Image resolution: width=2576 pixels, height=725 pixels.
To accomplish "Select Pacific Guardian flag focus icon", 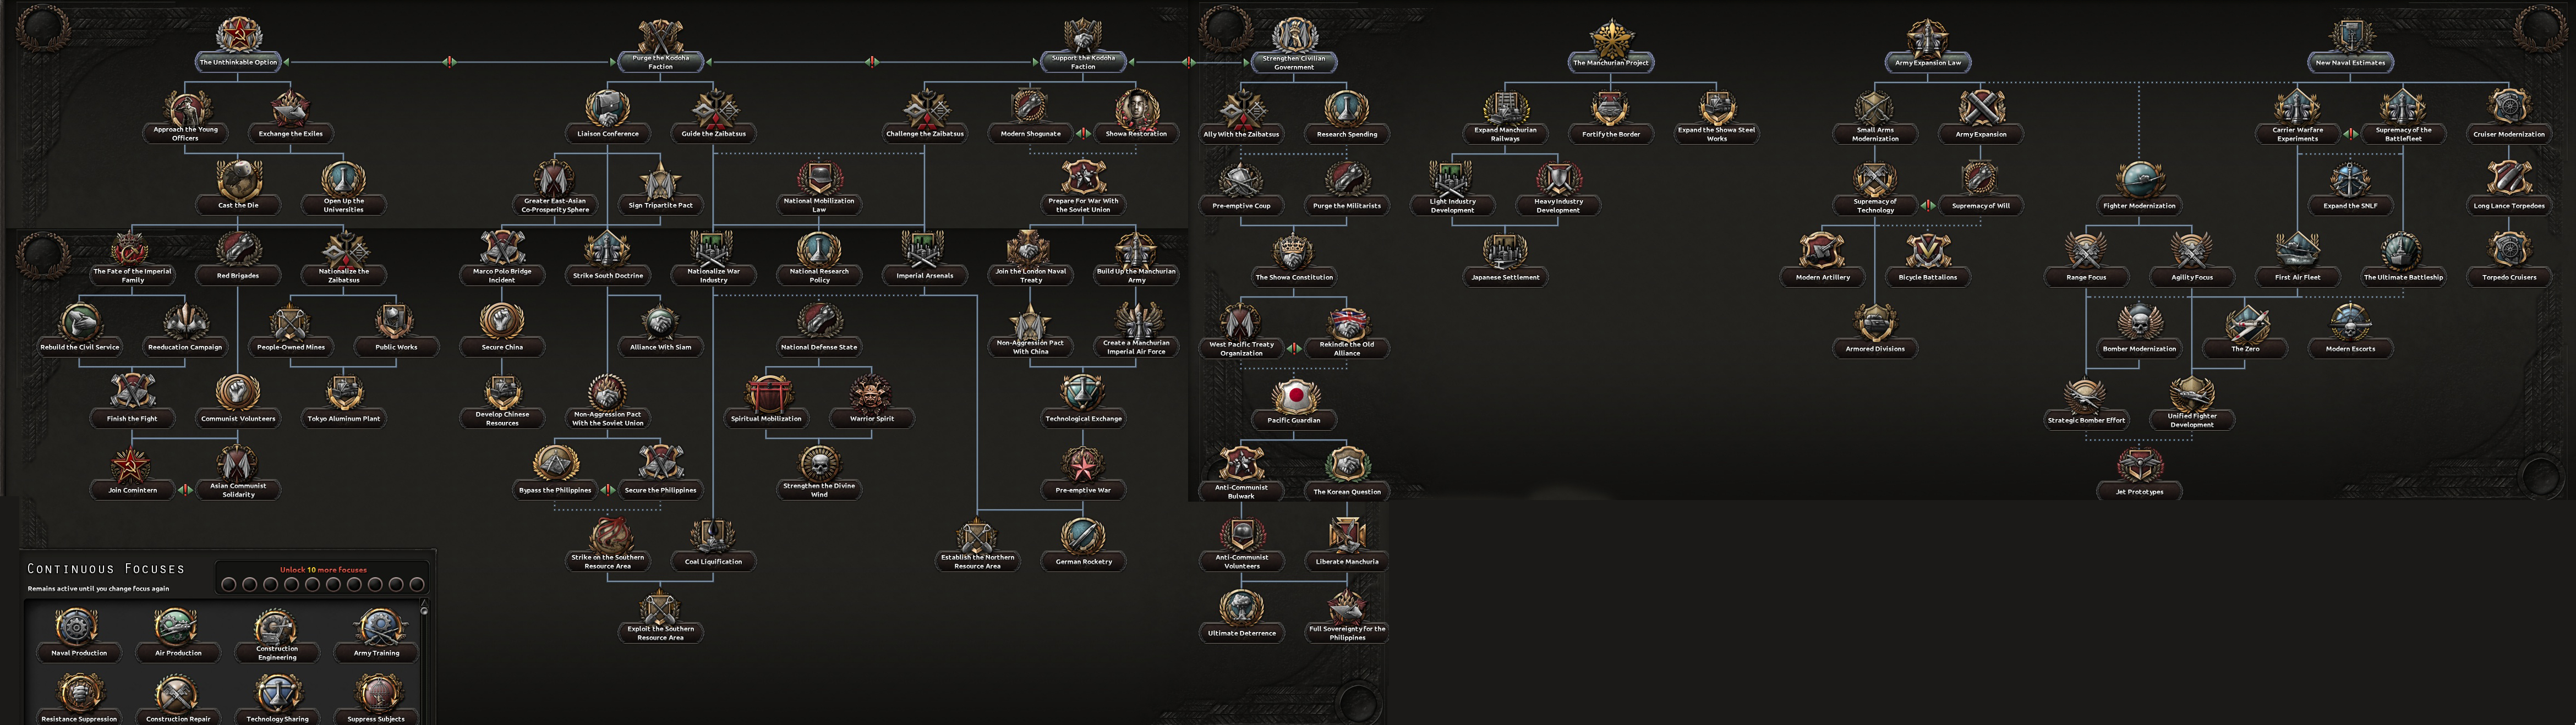I will click(x=1294, y=395).
